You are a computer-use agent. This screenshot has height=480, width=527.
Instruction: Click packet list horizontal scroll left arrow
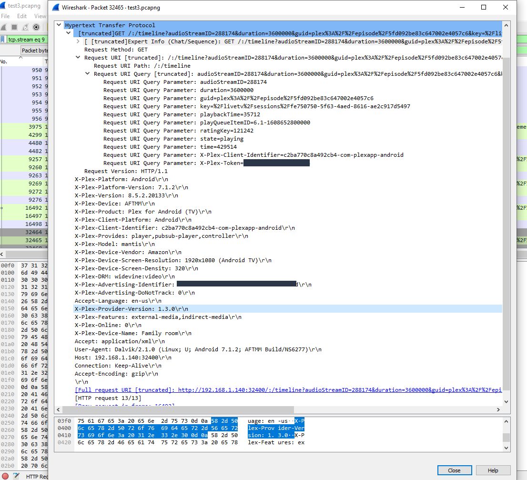(x=2, y=254)
